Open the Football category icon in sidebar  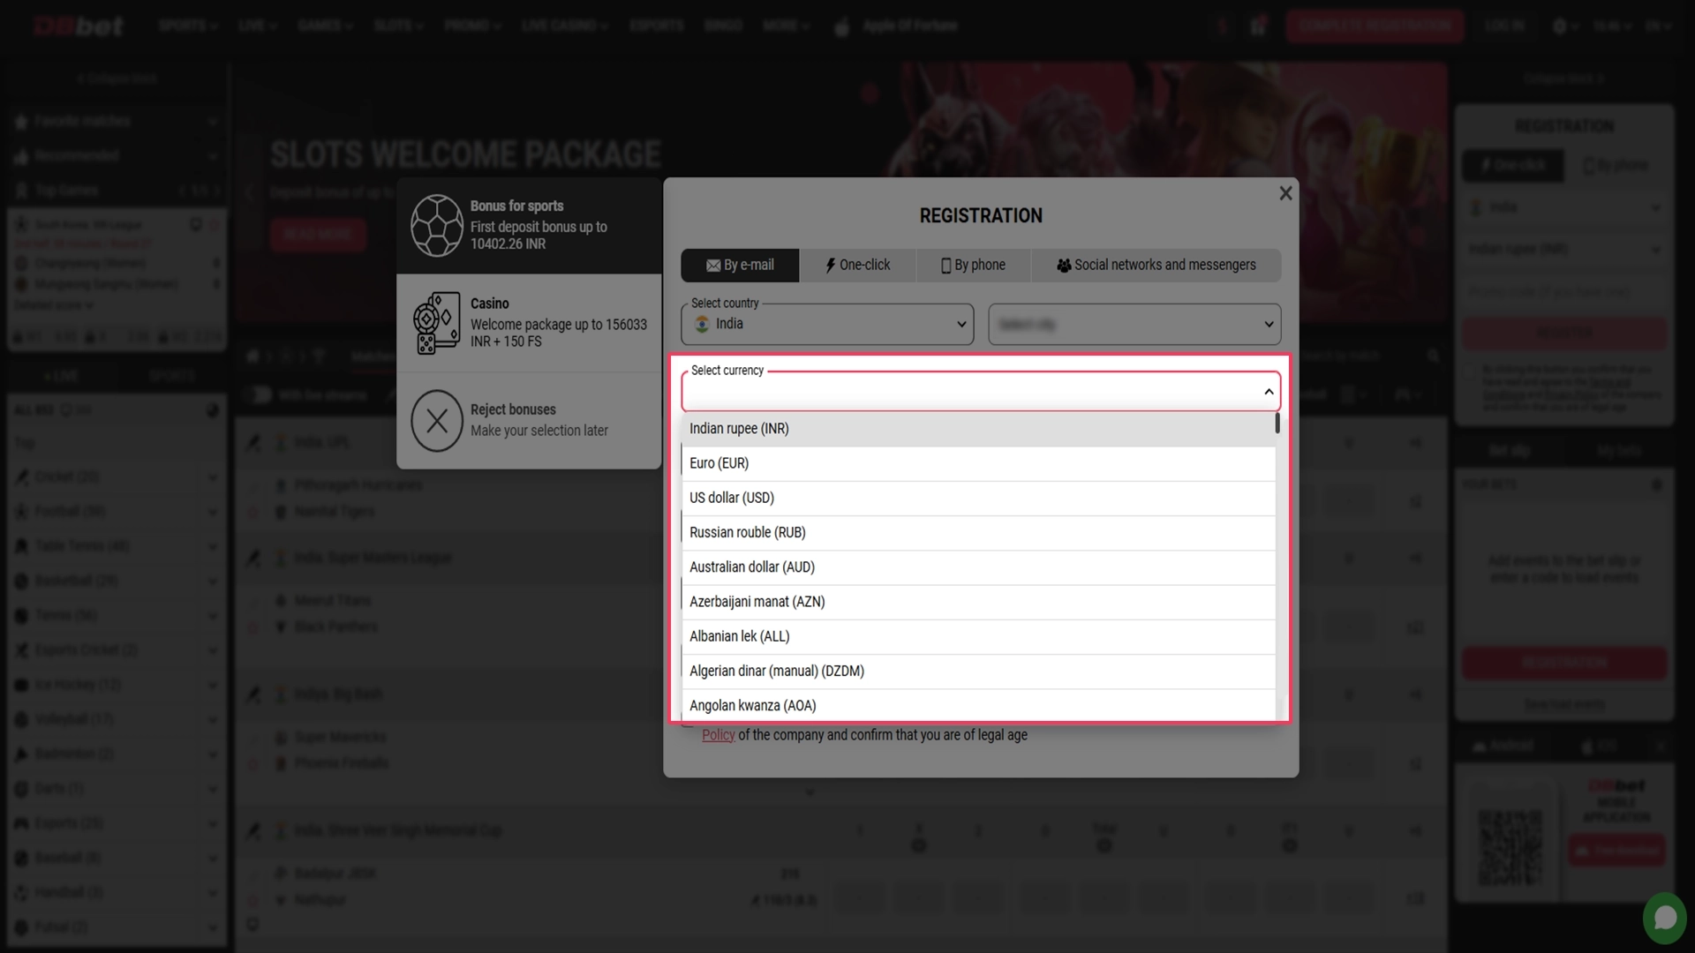tap(23, 511)
